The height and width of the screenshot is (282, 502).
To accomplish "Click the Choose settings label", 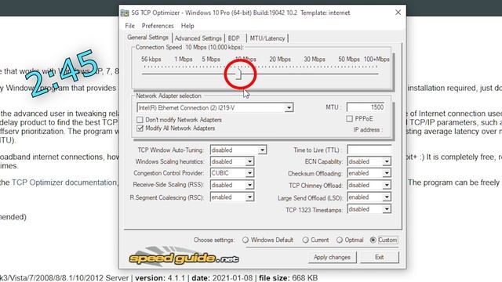I will coord(214,240).
